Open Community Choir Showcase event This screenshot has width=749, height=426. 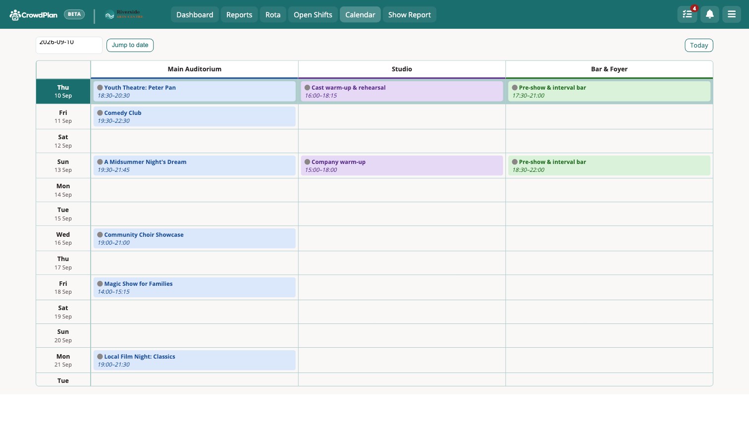[195, 238]
